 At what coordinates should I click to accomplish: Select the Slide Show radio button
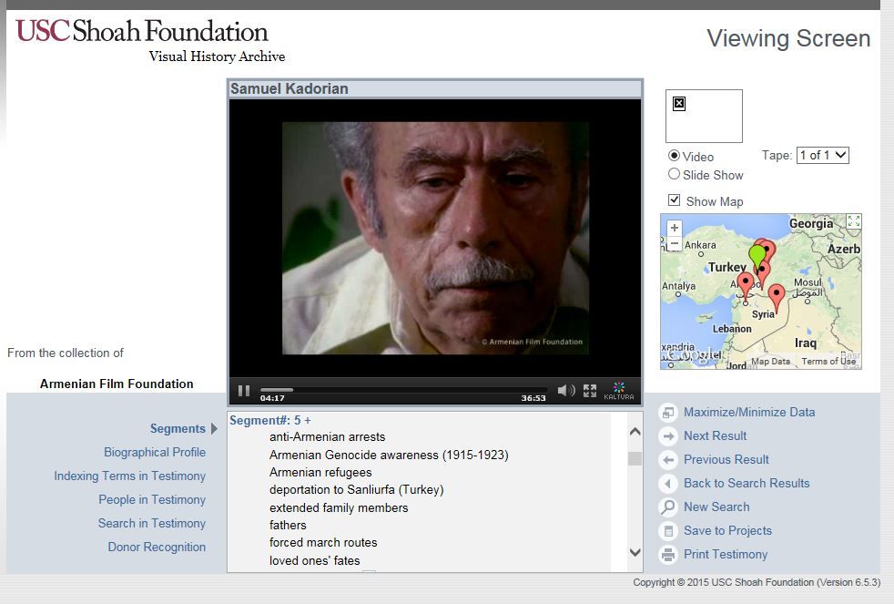tap(674, 174)
